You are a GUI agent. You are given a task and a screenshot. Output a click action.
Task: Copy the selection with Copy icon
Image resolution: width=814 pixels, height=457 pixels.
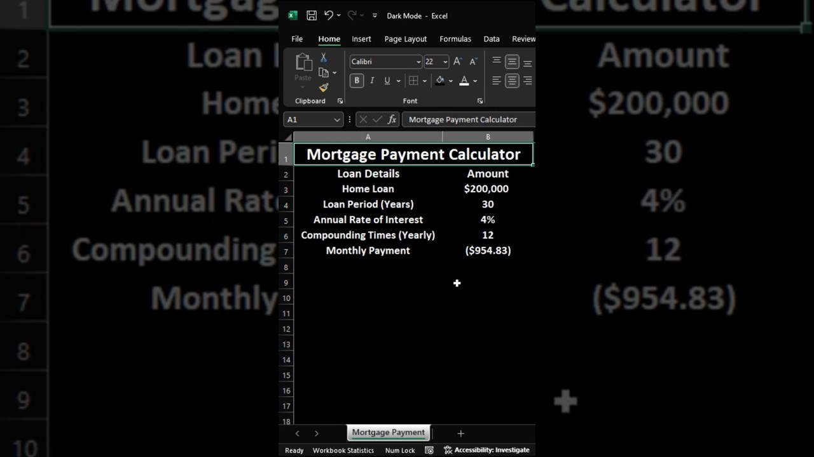(x=324, y=73)
